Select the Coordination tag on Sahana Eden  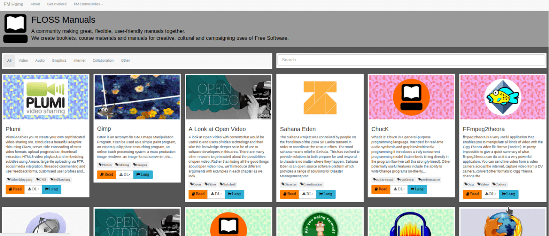tap(311, 184)
